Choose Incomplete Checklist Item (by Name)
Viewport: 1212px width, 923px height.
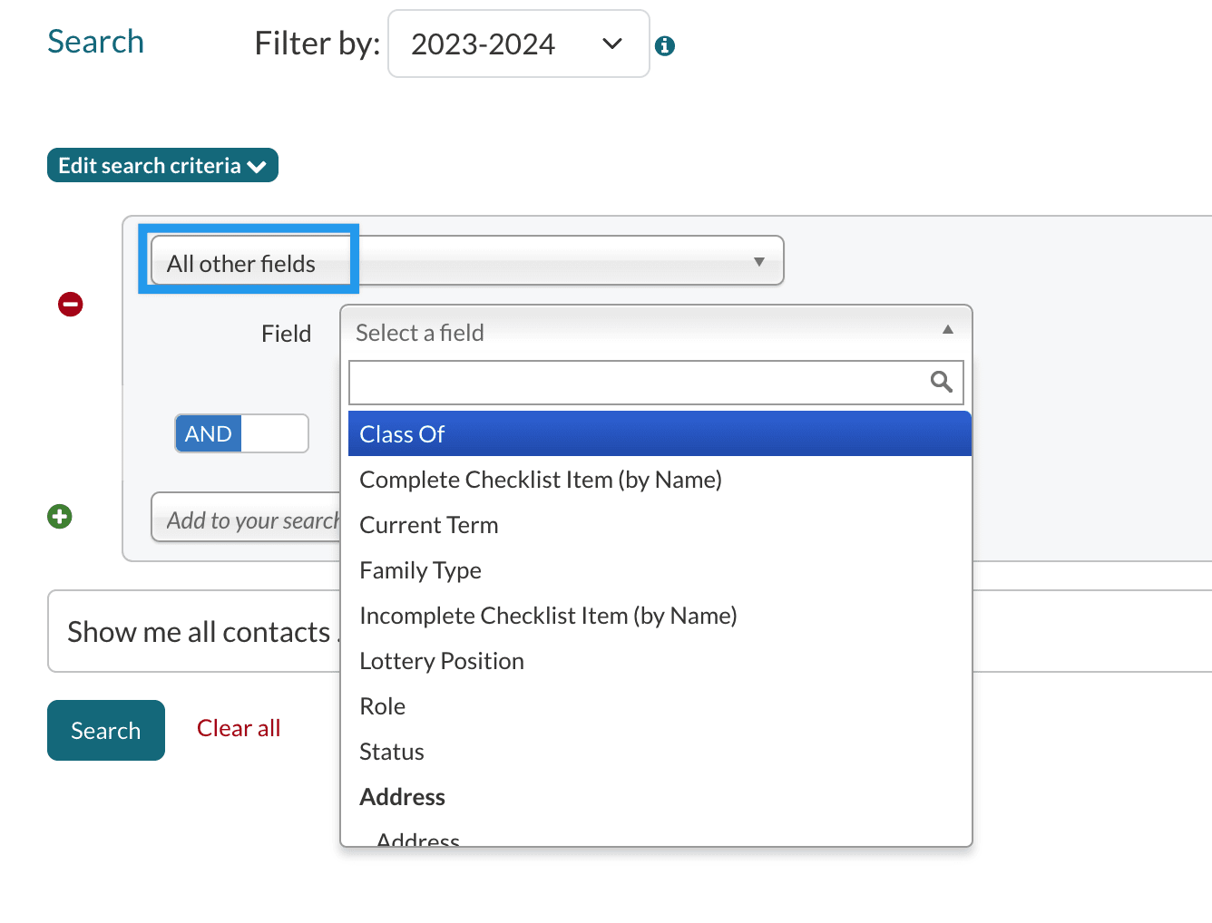547,616
